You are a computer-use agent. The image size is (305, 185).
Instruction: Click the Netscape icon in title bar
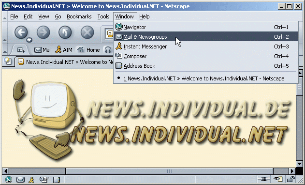click(x=7, y=6)
